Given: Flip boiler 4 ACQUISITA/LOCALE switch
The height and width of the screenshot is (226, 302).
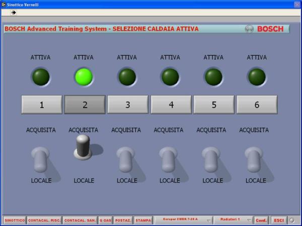Looking at the screenshot, I should point(168,160).
